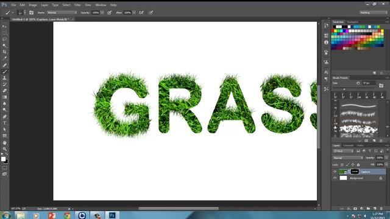Toggle pressure for size button in options bar

151,12
